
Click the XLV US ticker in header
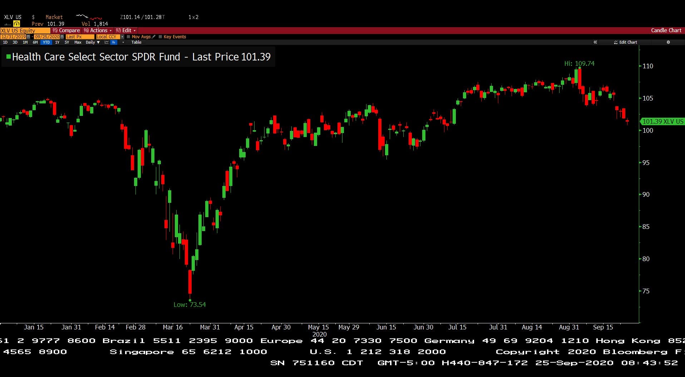(x=13, y=17)
